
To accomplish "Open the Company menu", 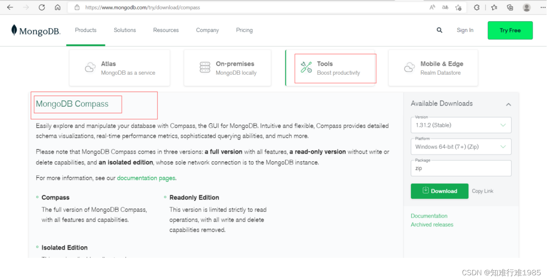I will (x=207, y=30).
